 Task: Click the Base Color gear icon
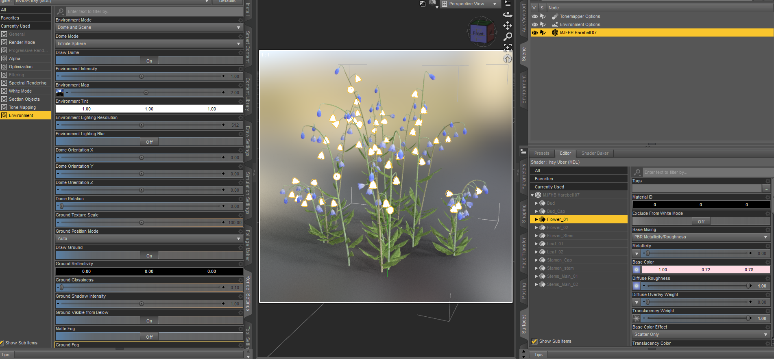(768, 262)
